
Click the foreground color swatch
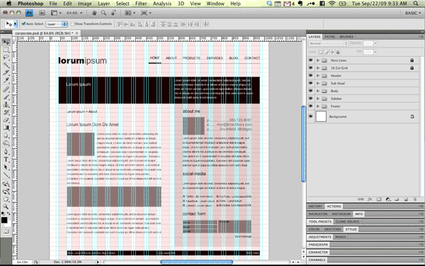4,220
